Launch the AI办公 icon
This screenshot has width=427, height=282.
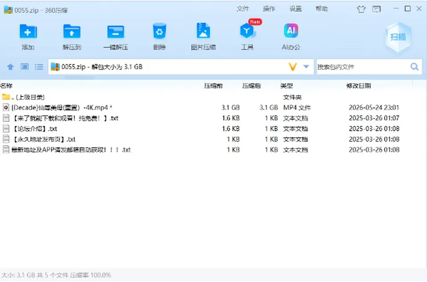(291, 31)
